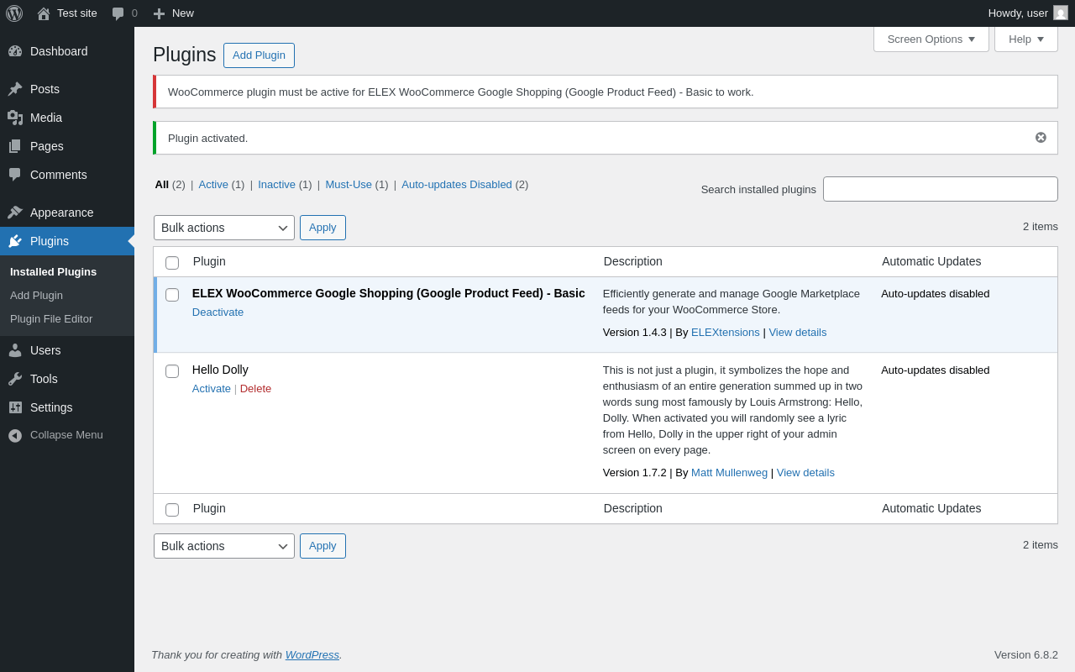Expand the Screen Options panel
This screenshot has width=1075, height=672.
pyautogui.click(x=931, y=39)
